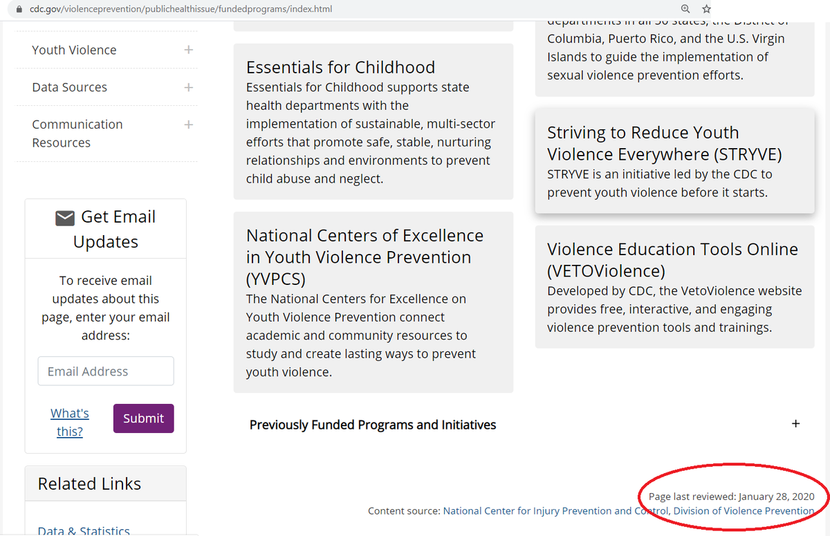Open Youth Violence in sidebar

(74, 50)
